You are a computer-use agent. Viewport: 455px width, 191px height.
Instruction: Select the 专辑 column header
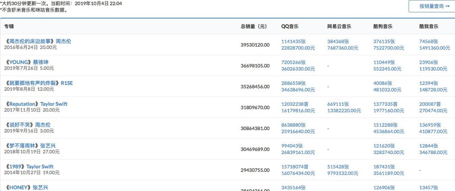[x=9, y=26]
